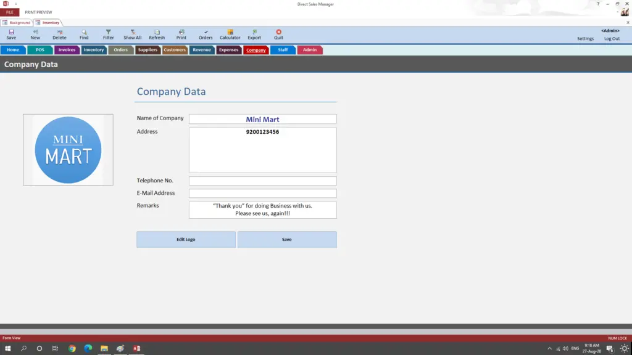Click the Mini Mart logo image
Image resolution: width=632 pixels, height=355 pixels.
coord(68,149)
